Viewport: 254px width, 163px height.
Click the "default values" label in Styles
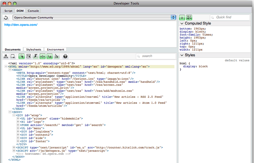(x=237, y=60)
